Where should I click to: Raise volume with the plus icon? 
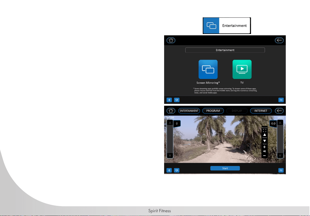[x=264, y=147]
